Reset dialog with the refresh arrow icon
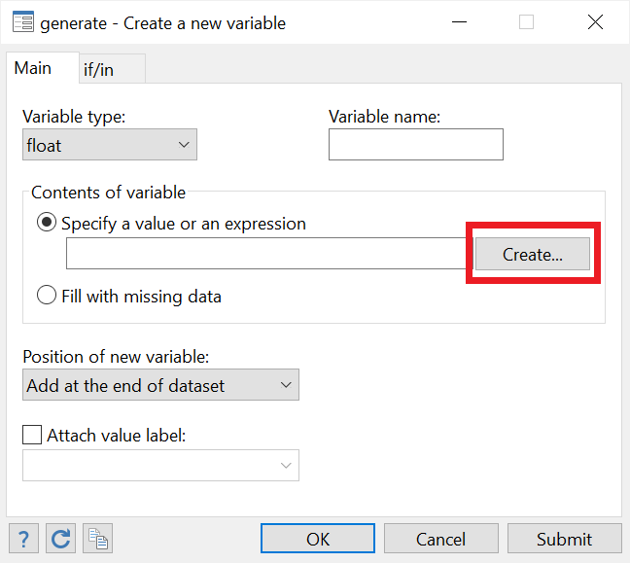This screenshot has height=563, width=630. 60,539
